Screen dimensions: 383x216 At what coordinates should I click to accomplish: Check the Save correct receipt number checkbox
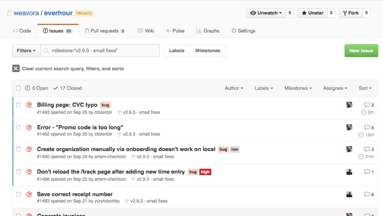(x=18, y=194)
